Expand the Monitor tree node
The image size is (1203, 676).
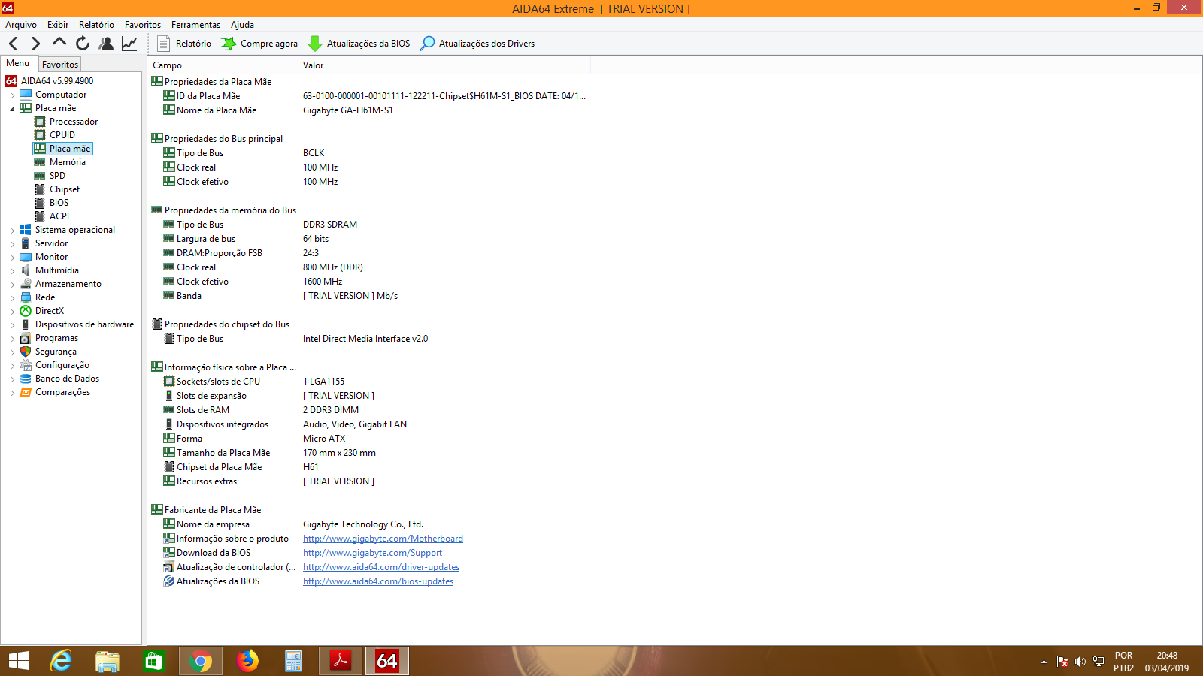click(12, 258)
